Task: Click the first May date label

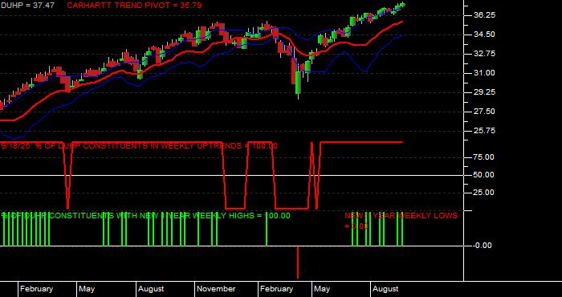Action: [87, 289]
